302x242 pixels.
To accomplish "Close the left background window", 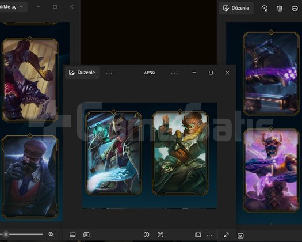I will 71,7.
